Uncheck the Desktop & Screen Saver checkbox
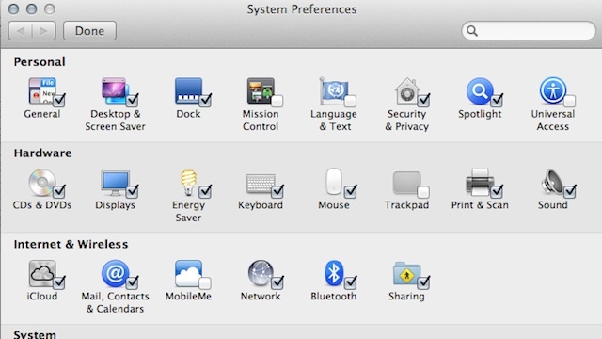The width and height of the screenshot is (602, 339). click(x=132, y=101)
